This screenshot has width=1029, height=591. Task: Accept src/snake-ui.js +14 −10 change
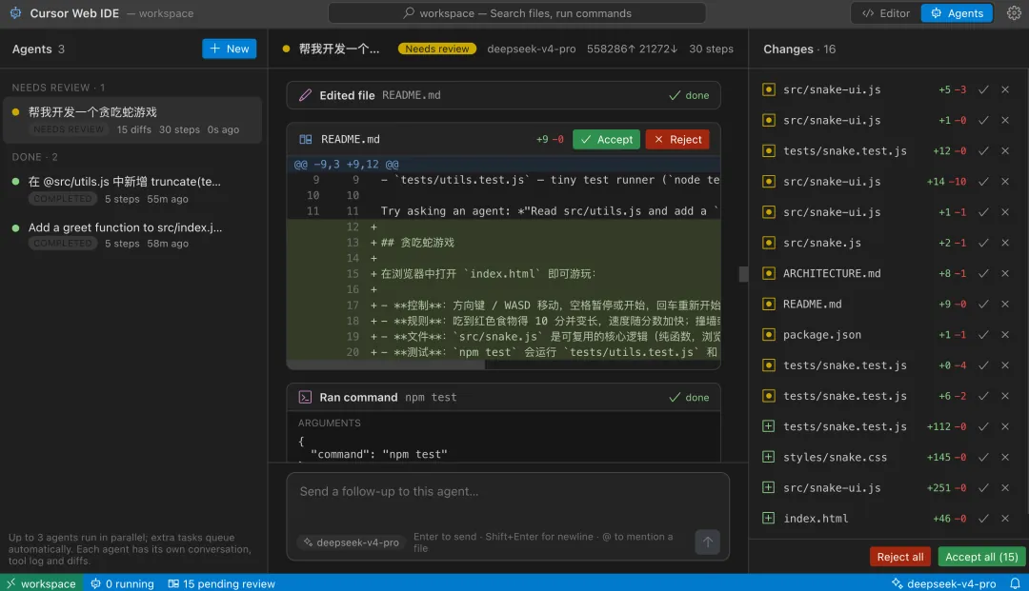(983, 182)
